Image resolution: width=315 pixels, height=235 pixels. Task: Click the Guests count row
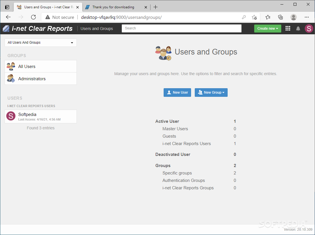199,136
